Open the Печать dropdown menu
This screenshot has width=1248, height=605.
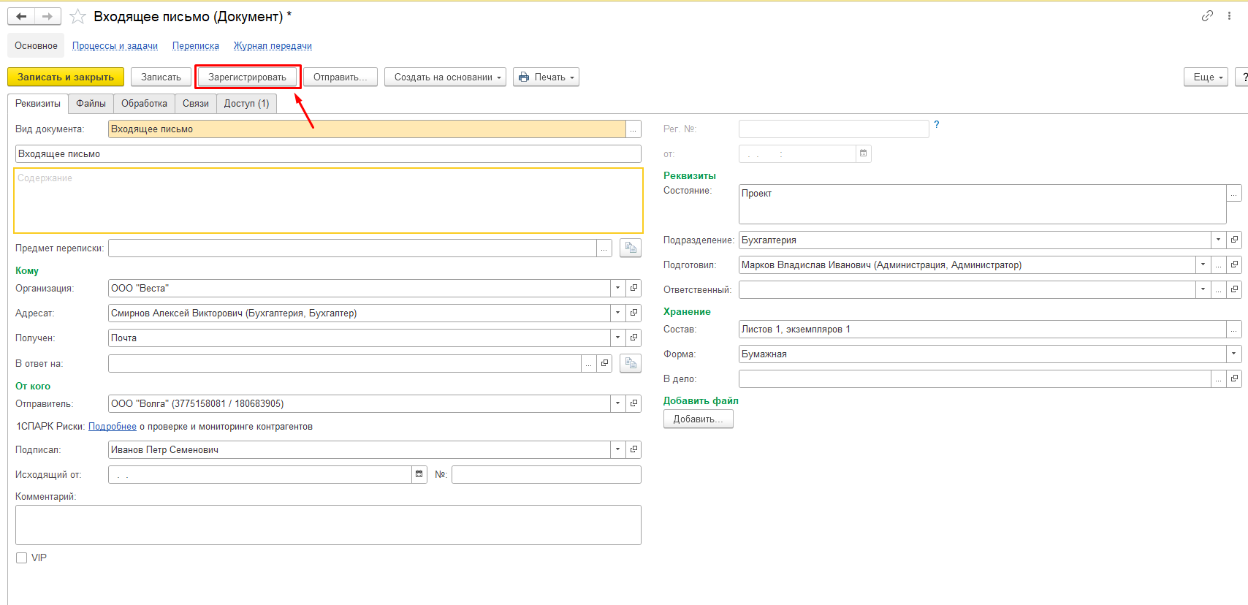tap(546, 77)
